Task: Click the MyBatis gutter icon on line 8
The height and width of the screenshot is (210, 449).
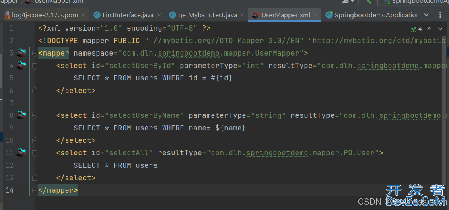Action: coord(21,115)
